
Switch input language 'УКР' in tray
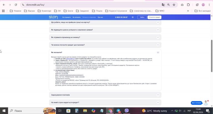coord(189,111)
